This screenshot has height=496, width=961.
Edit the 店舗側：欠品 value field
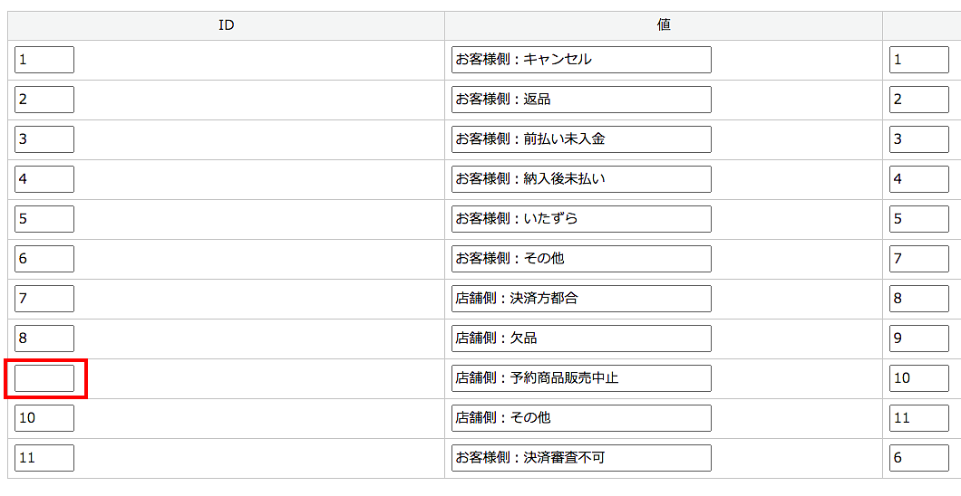pyautogui.click(x=581, y=339)
